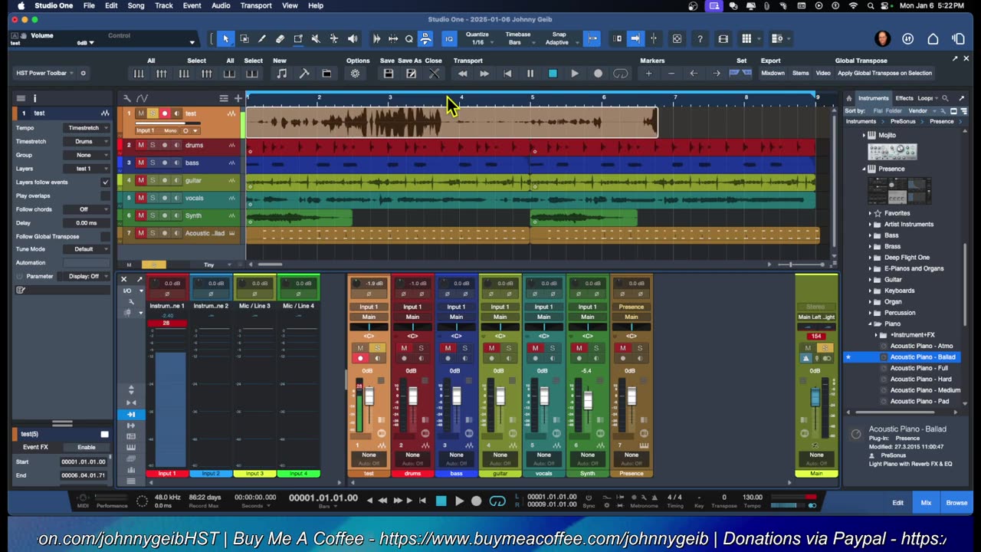Solo the Synth track
Viewport: 981px width, 552px height.
click(x=152, y=215)
